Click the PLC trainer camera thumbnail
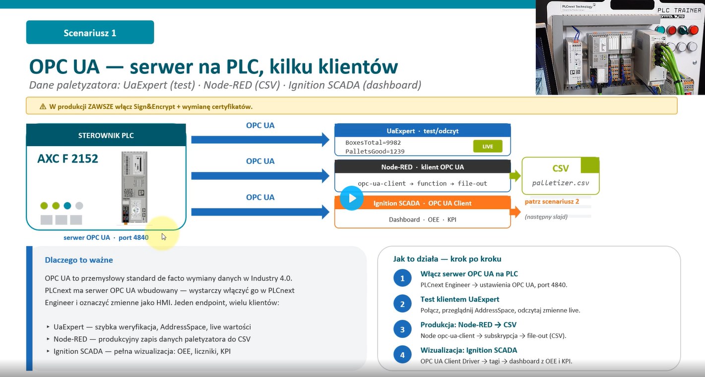 click(620, 48)
